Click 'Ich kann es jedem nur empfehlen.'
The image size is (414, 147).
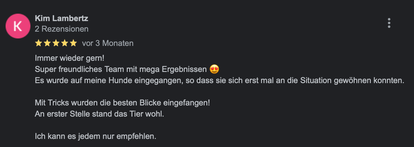pos(96,136)
